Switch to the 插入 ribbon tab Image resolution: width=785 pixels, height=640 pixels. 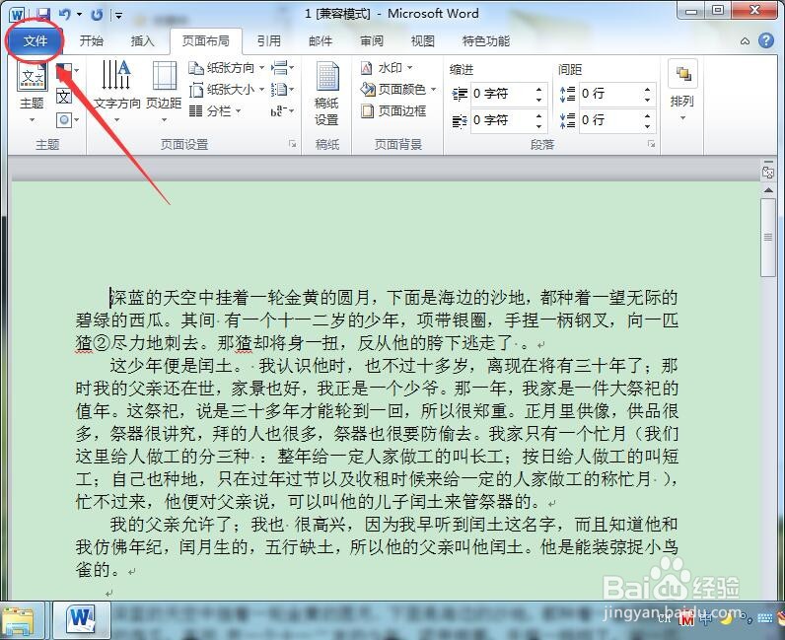(x=143, y=40)
